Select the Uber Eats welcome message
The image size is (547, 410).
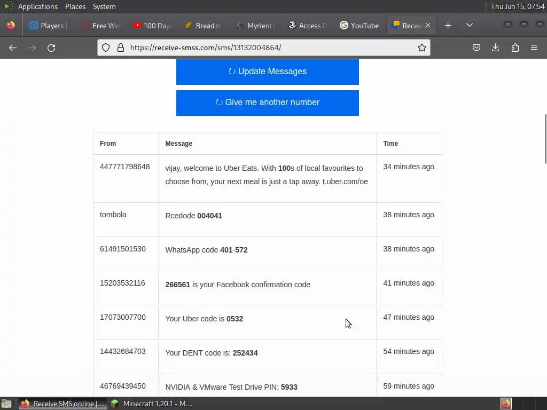267,175
